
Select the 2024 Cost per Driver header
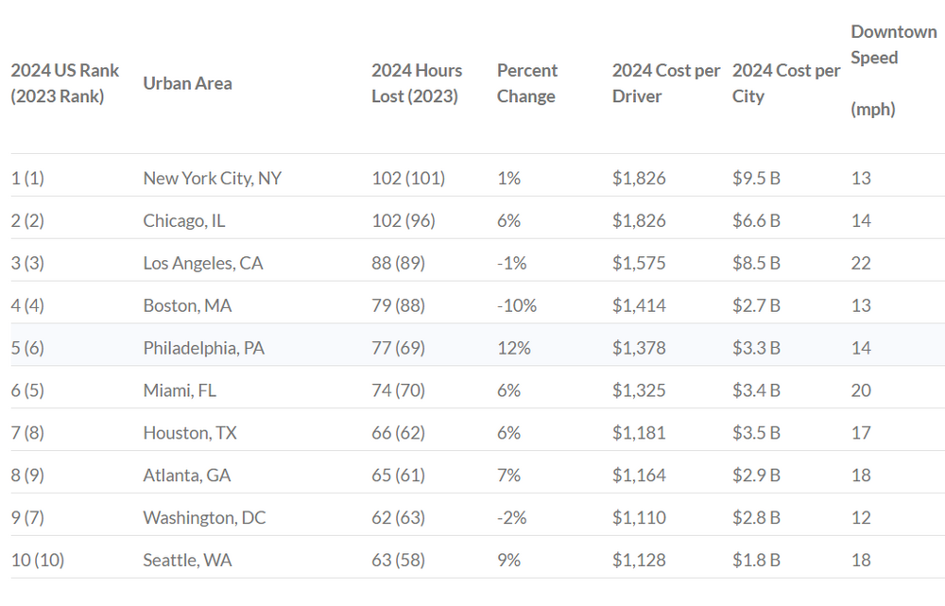(665, 83)
